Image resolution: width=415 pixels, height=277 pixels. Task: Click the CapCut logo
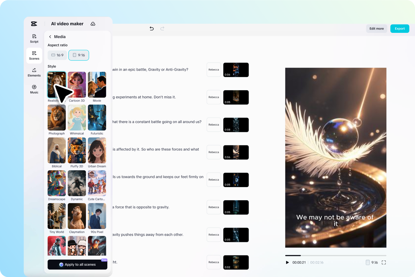coord(34,24)
